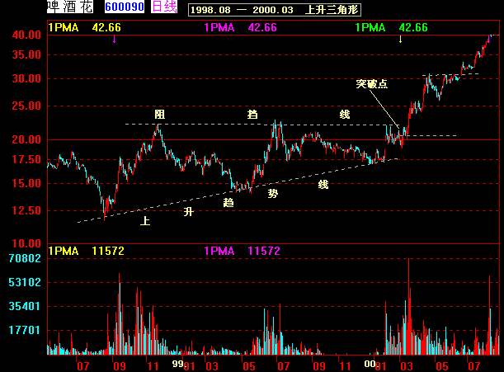504x372 pixels.
Task: Click the yellow down-arrow marker near green 1PMA
Action: click(x=401, y=39)
